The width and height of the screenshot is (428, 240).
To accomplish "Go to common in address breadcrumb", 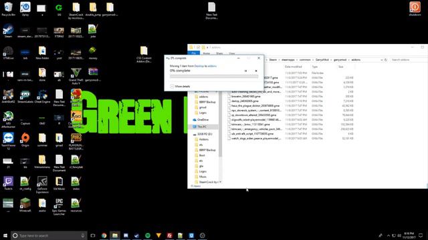I will click(305, 59).
